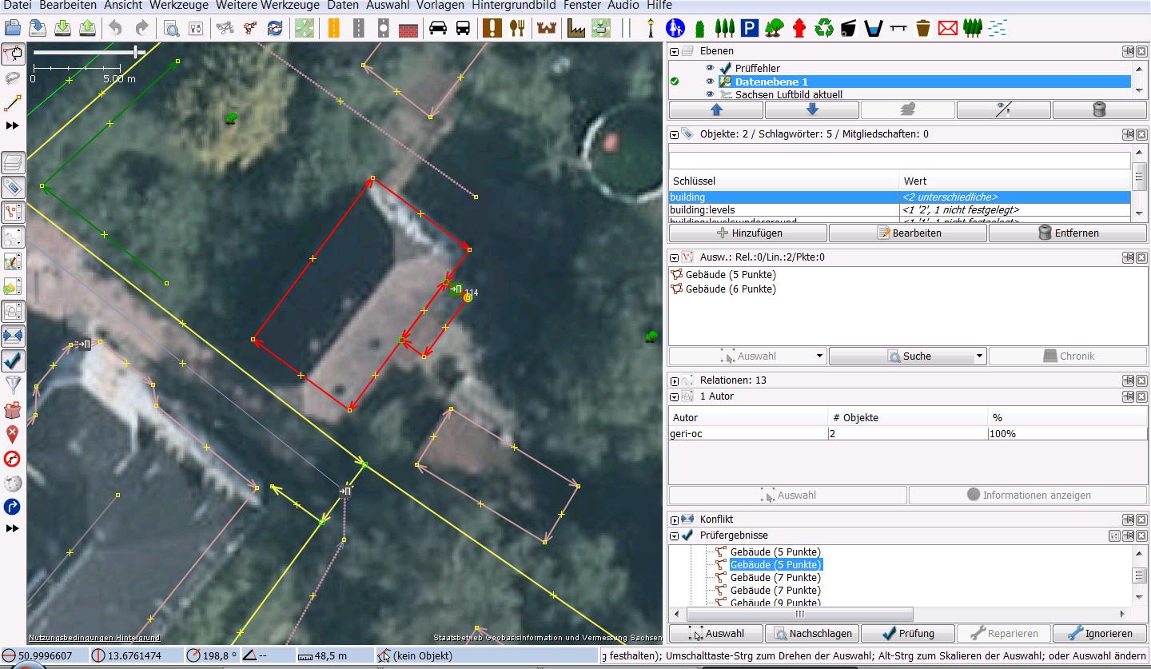The width and height of the screenshot is (1151, 669).
Task: Click the Ignorieren button
Action: tap(1100, 633)
